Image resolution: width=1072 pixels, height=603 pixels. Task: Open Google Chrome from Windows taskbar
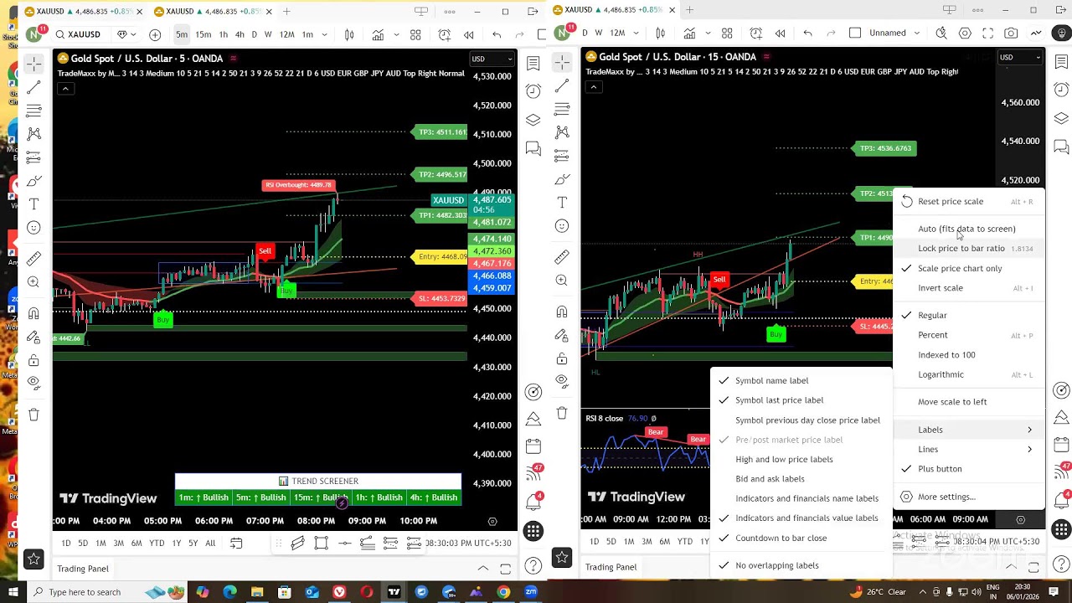pos(503,592)
